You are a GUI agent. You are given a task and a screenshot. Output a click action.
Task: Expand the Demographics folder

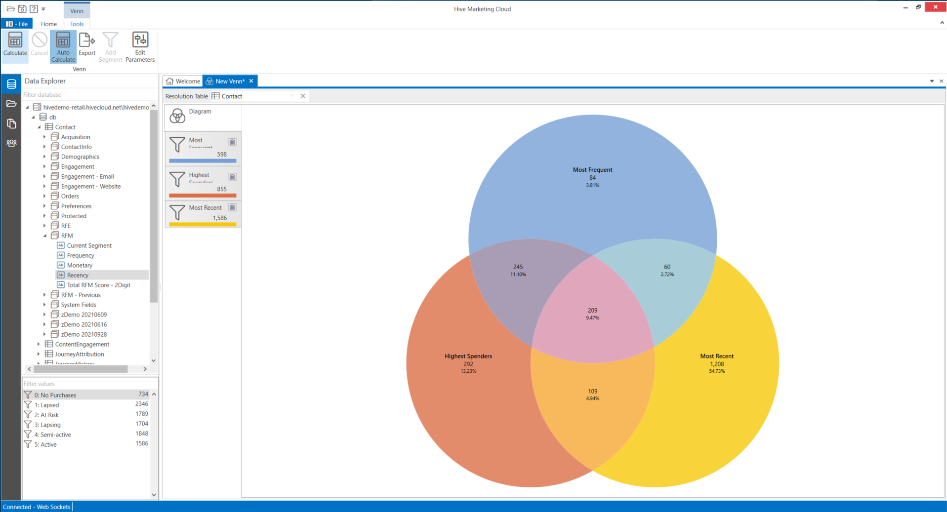pyautogui.click(x=44, y=157)
